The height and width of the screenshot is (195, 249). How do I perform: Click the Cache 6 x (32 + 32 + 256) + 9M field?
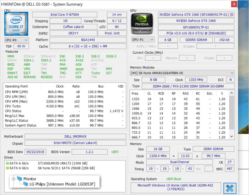tap(88, 46)
